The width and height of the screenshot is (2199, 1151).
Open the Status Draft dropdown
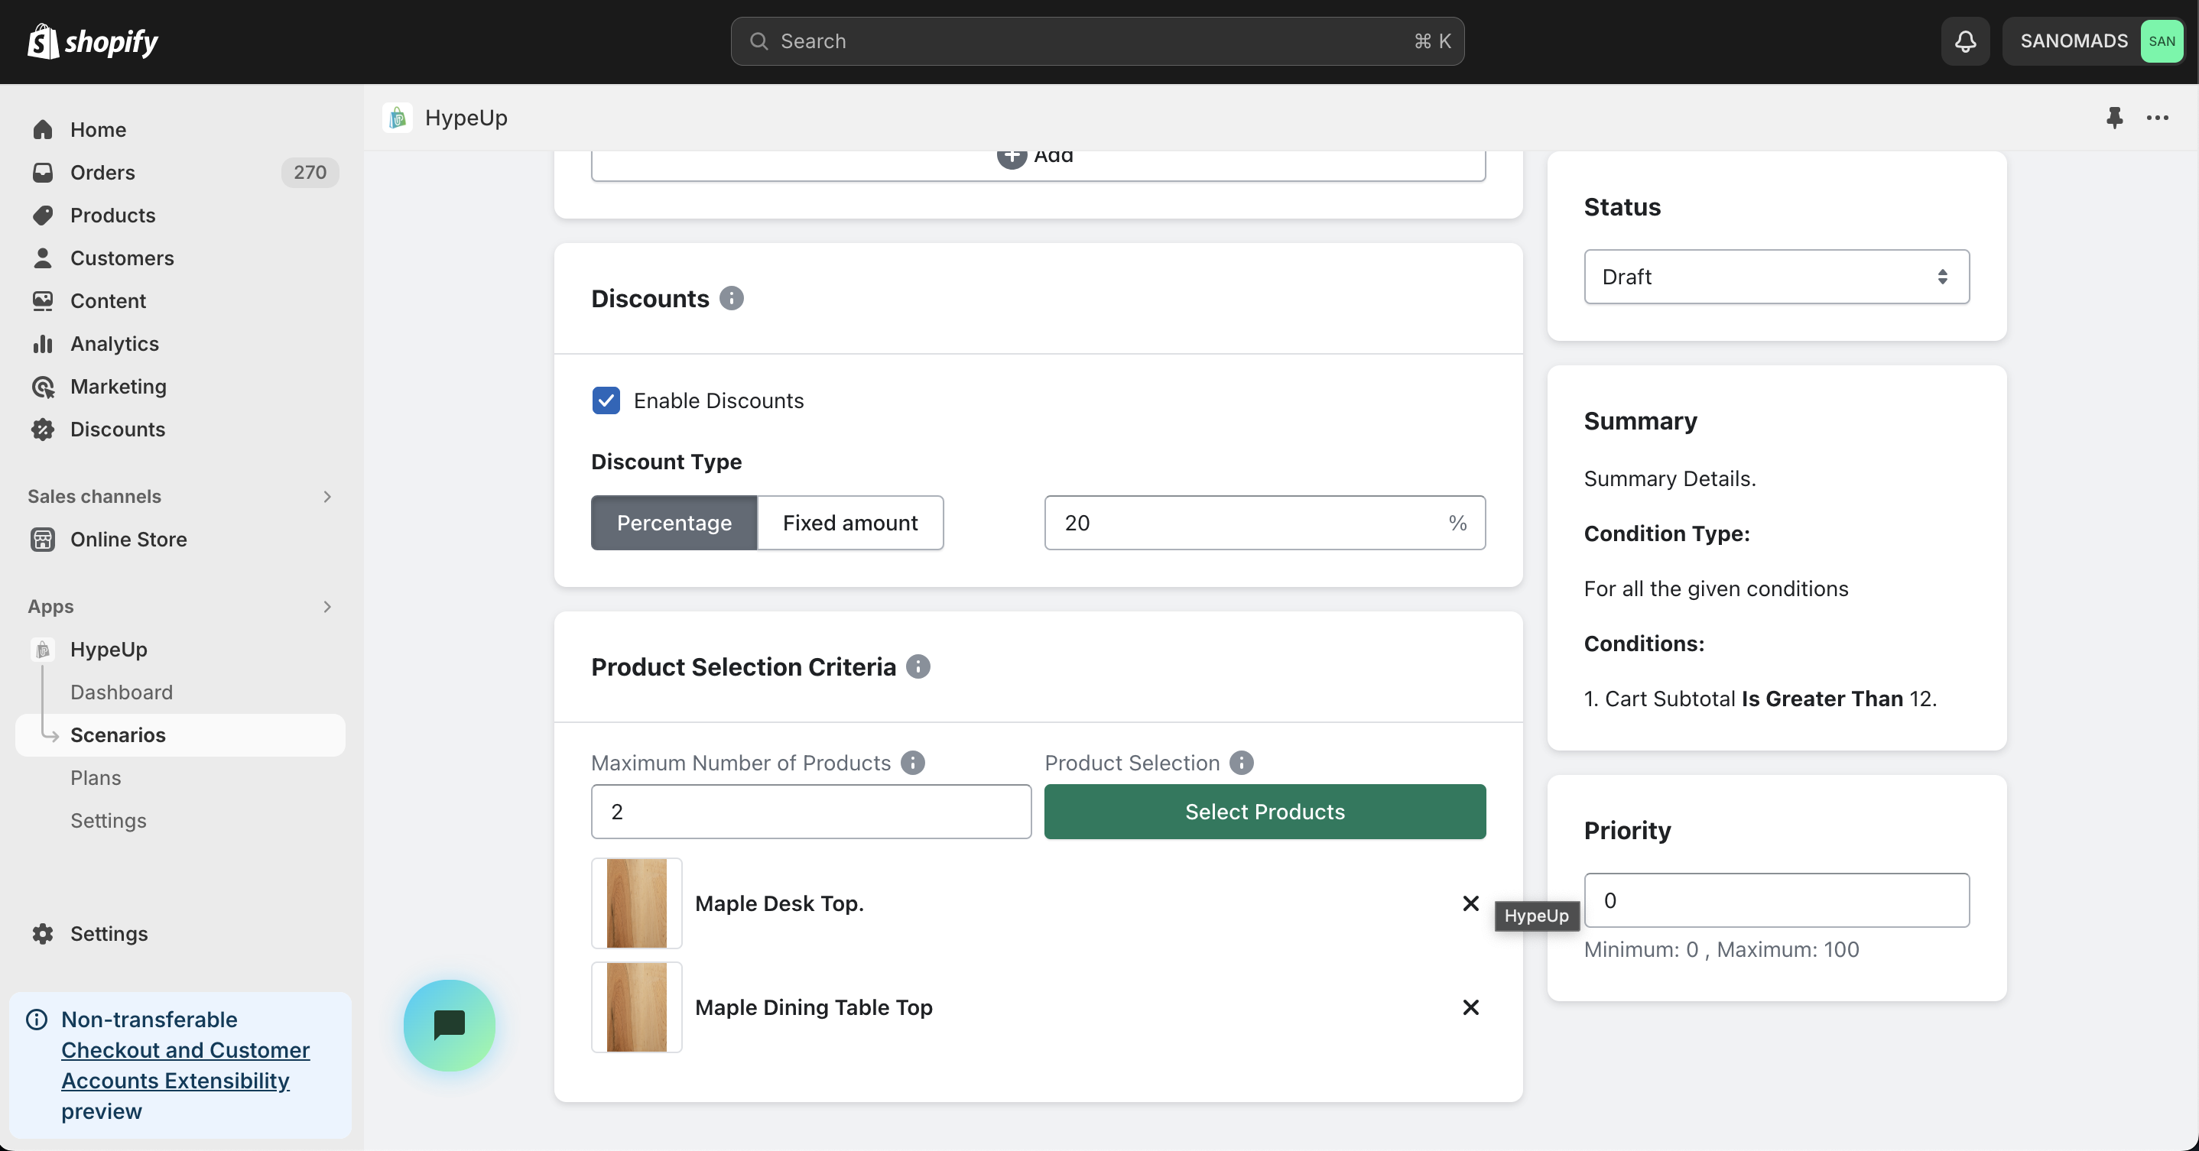tap(1775, 277)
